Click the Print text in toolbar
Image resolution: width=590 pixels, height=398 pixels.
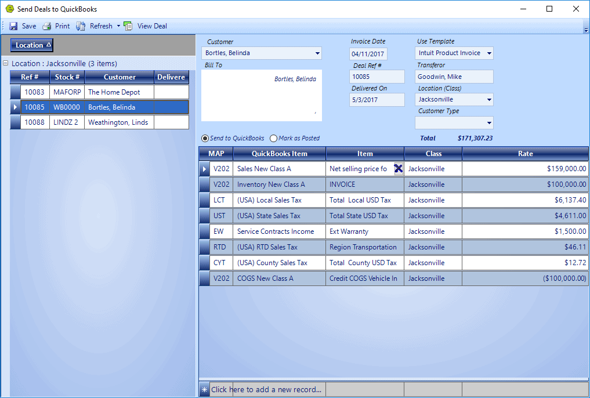coord(63,26)
